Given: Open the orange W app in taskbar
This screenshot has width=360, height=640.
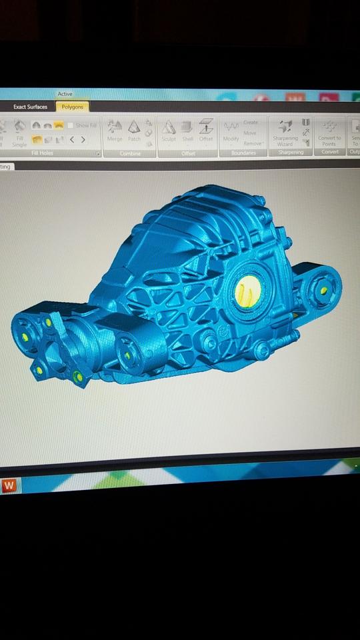Looking at the screenshot, I should (9, 486).
